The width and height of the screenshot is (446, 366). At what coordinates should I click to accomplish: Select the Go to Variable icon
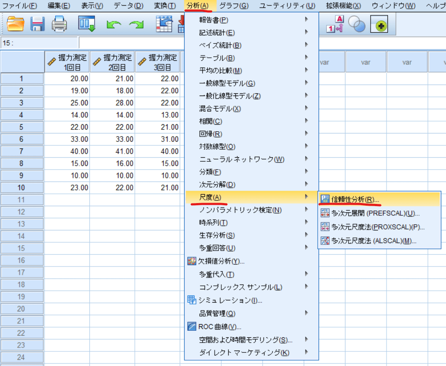point(181,25)
